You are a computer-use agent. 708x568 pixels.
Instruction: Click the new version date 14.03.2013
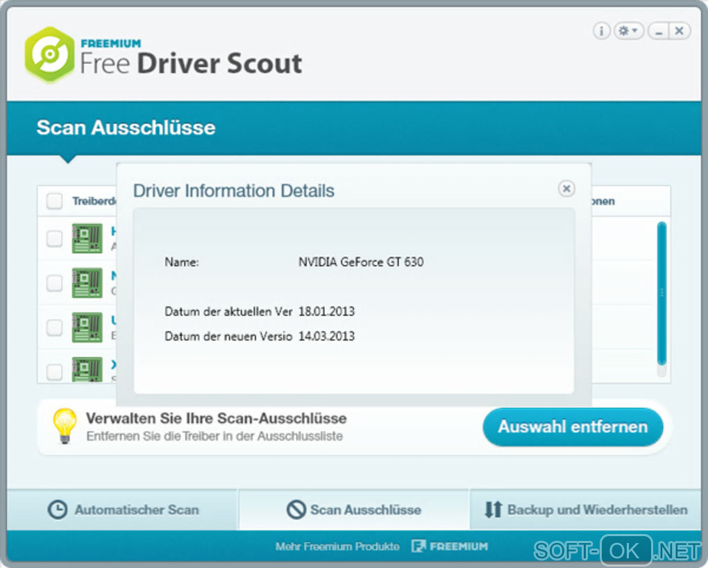[x=326, y=336]
